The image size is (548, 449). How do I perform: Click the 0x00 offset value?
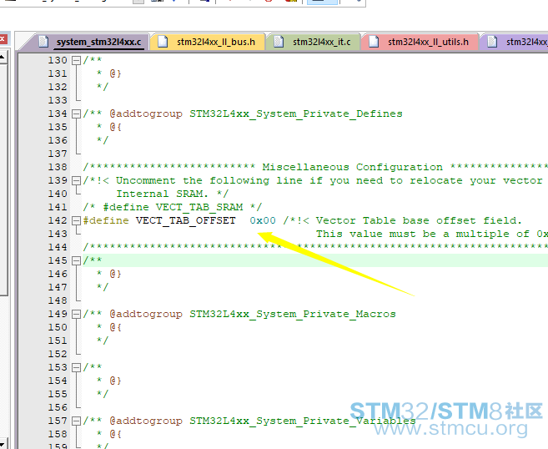point(263,220)
